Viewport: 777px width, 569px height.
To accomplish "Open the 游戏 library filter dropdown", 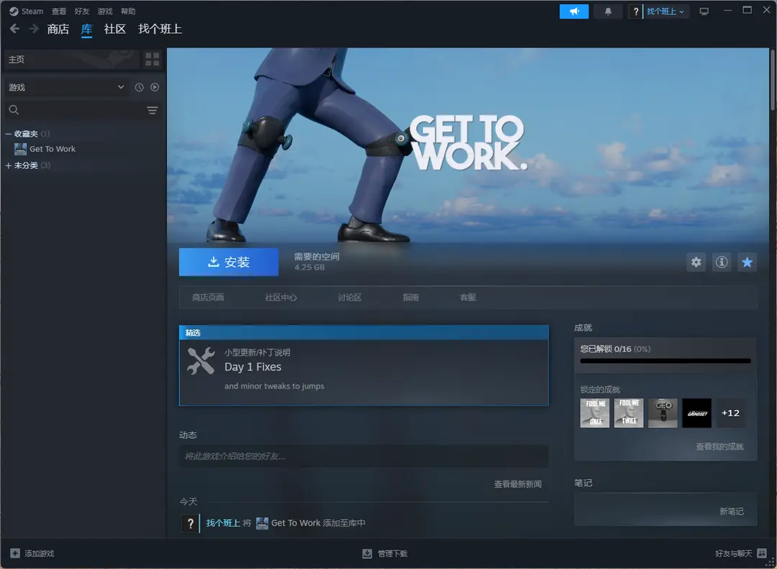I will [x=66, y=87].
